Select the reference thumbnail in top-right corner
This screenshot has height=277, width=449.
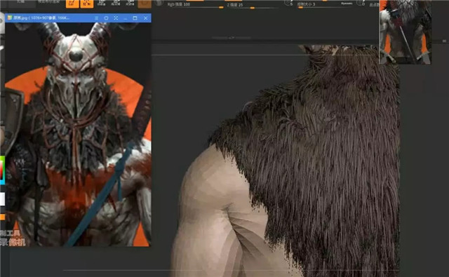[x=405, y=32]
